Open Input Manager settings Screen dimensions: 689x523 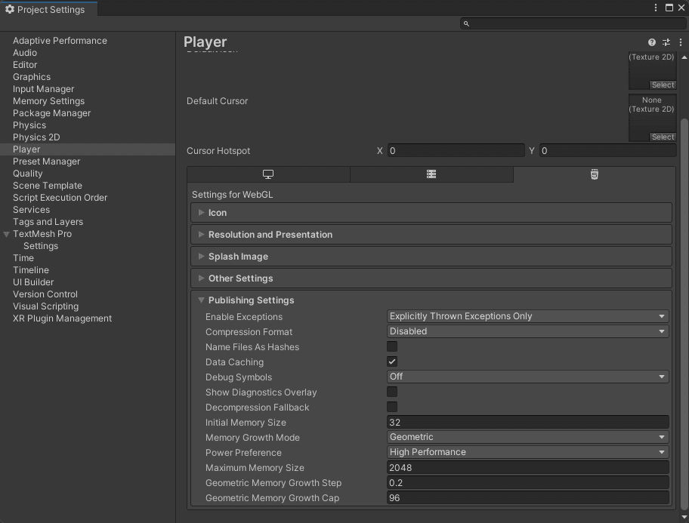(43, 89)
